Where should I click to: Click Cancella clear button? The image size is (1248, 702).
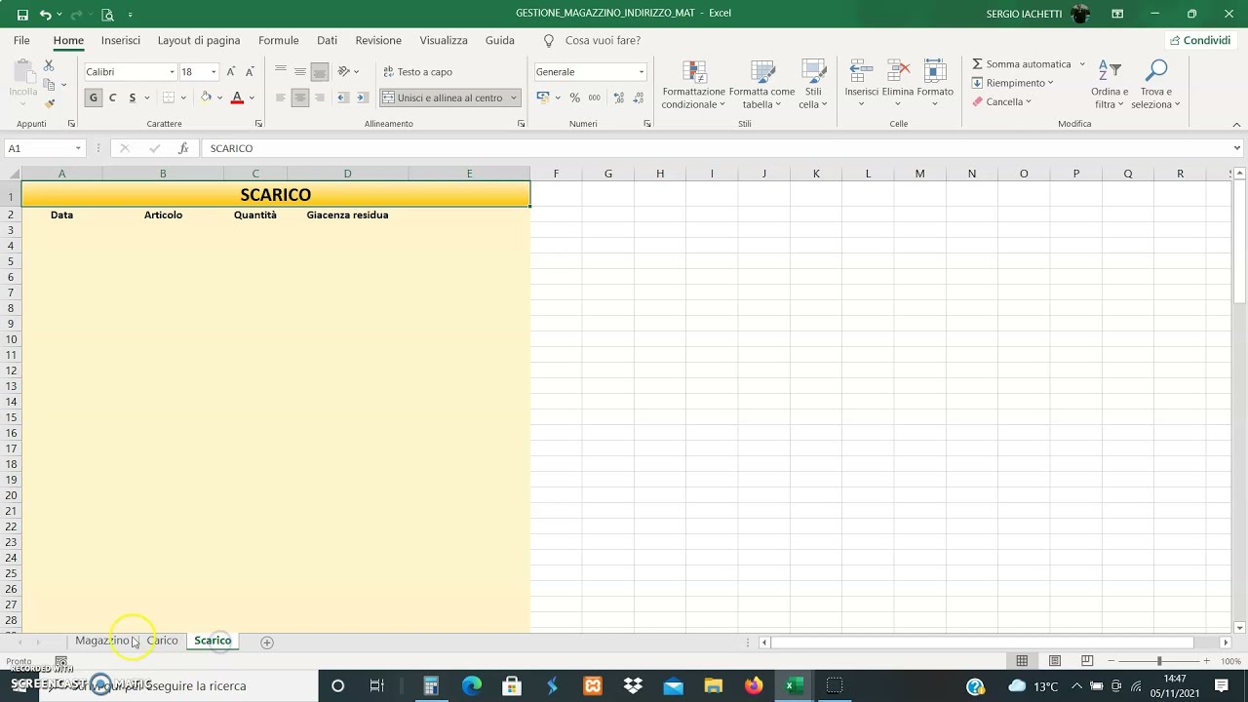click(x=1001, y=101)
